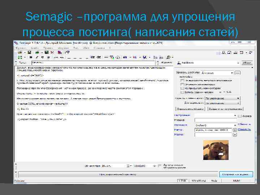Image resolution: width=260 pixels, height=195 pixels.
Task: Click the bulleted list icon
Action: [155, 57]
